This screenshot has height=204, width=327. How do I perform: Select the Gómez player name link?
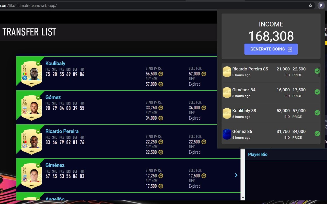click(x=53, y=97)
